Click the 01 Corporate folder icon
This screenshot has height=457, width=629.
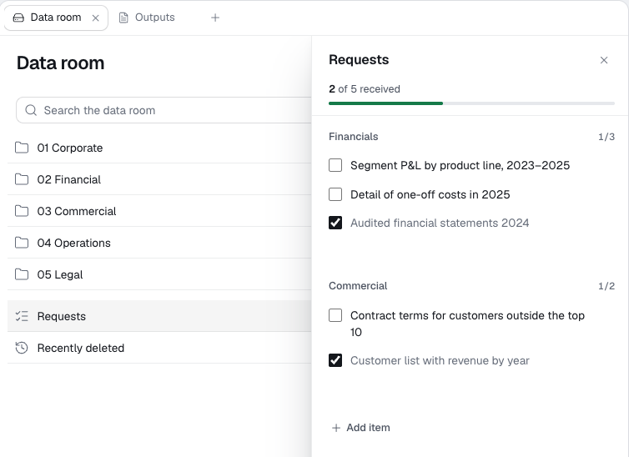click(x=22, y=148)
